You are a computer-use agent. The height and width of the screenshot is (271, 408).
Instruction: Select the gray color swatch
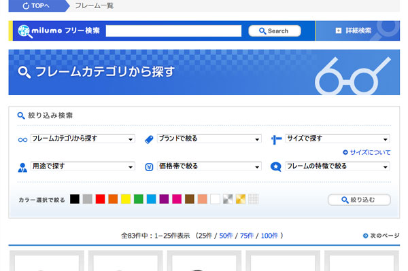88,199
